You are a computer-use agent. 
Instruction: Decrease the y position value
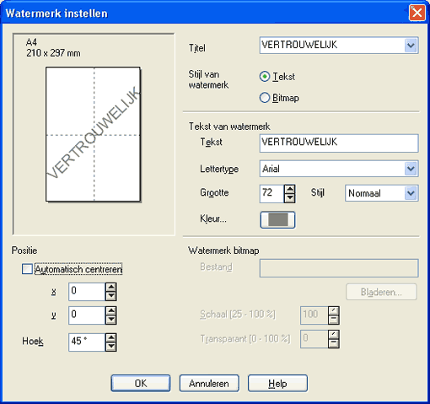click(x=111, y=320)
